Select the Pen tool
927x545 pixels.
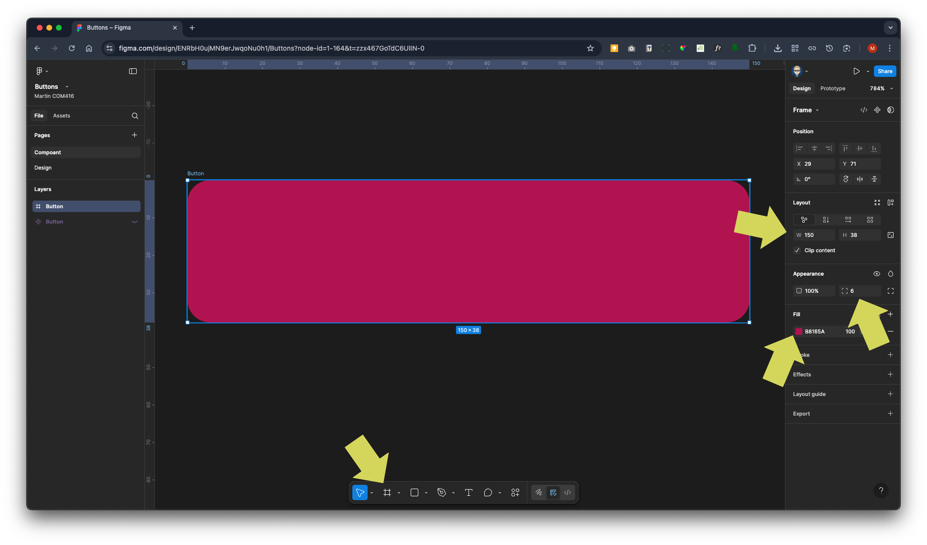click(x=442, y=492)
